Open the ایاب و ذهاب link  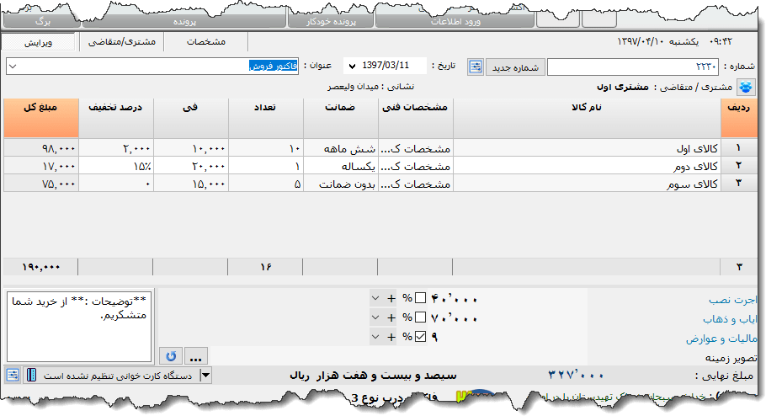click(x=730, y=318)
